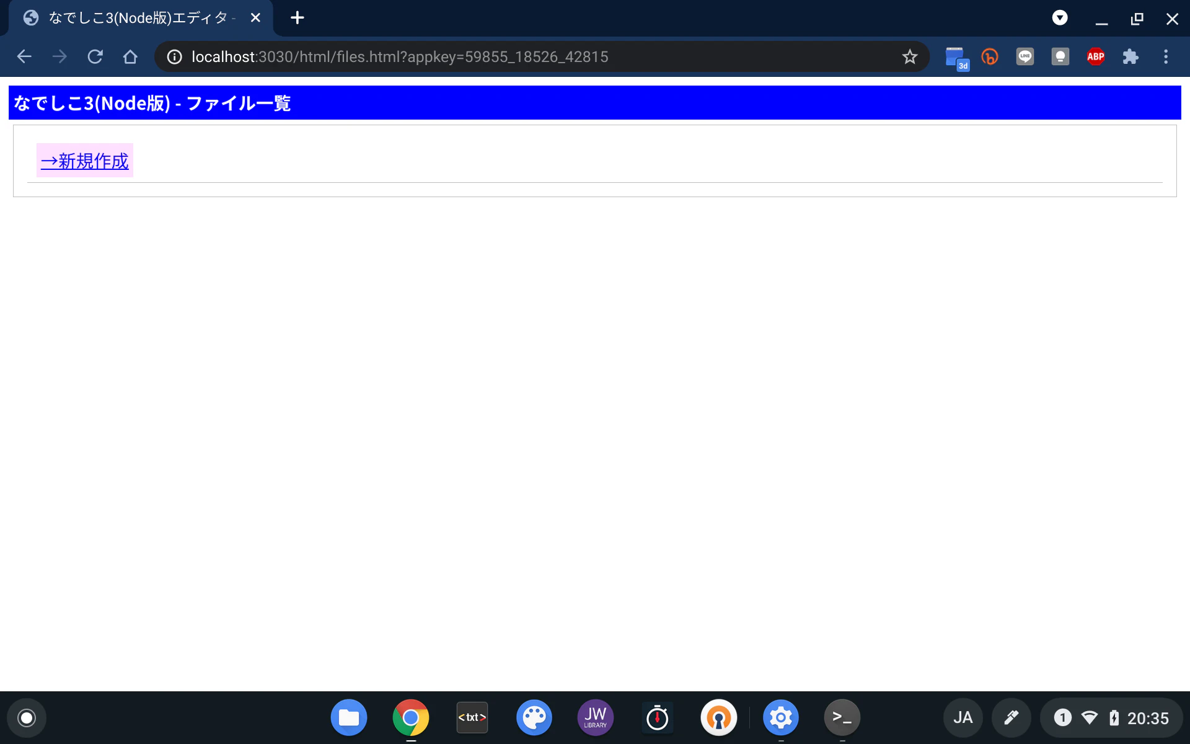Open the LINE extension icon

coord(1025,57)
